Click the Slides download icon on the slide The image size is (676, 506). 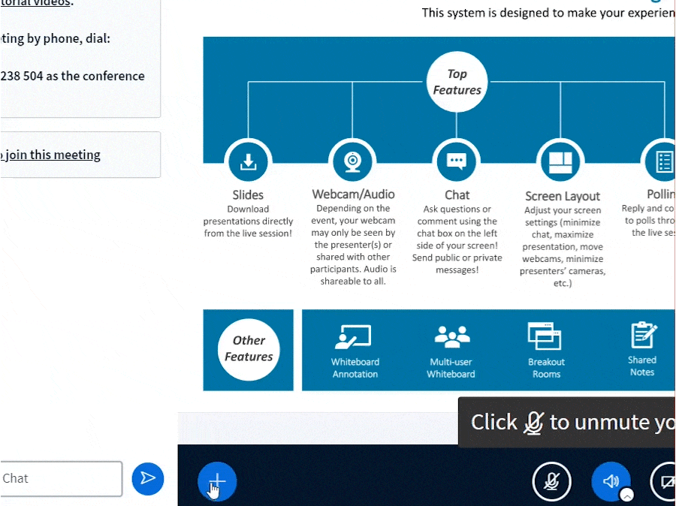pos(248,162)
